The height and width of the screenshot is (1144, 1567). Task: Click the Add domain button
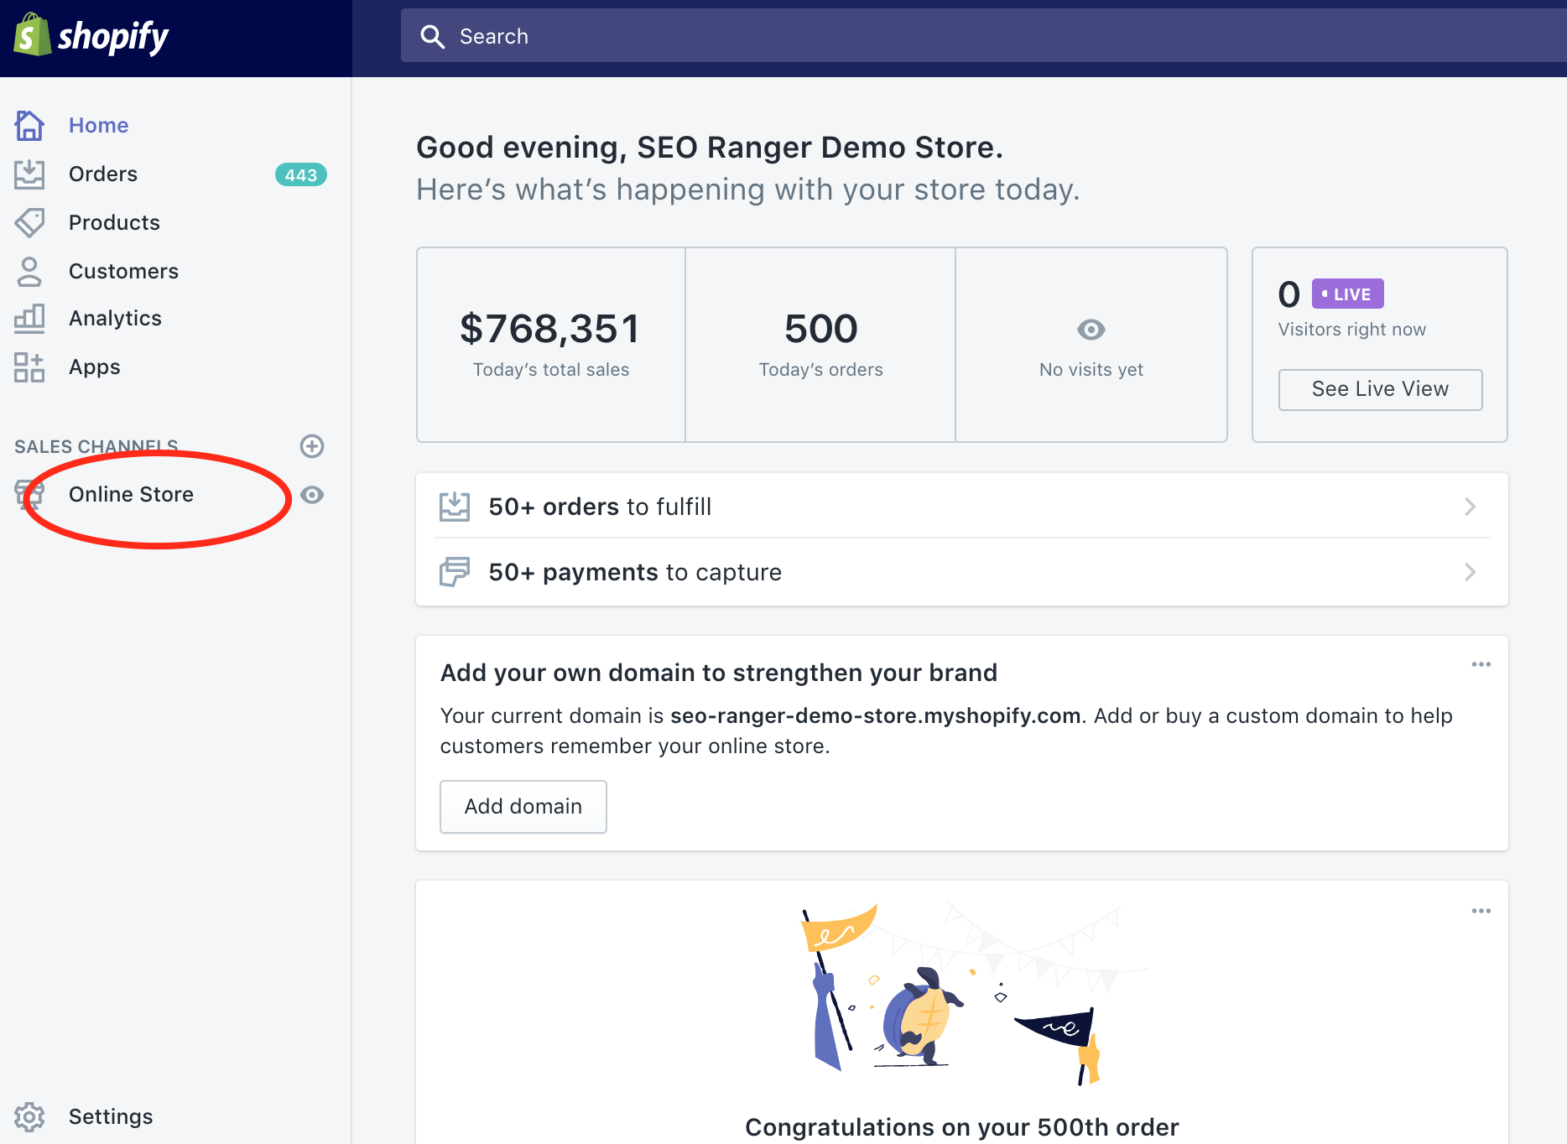coord(523,806)
